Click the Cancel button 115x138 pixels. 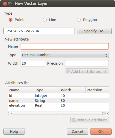(x=77, y=132)
